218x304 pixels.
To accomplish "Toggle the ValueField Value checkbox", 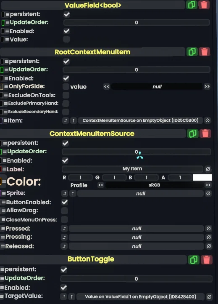I will click(x=66, y=39).
